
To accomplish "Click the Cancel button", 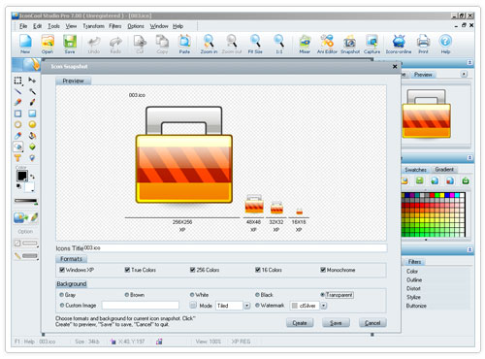I will [372, 323].
